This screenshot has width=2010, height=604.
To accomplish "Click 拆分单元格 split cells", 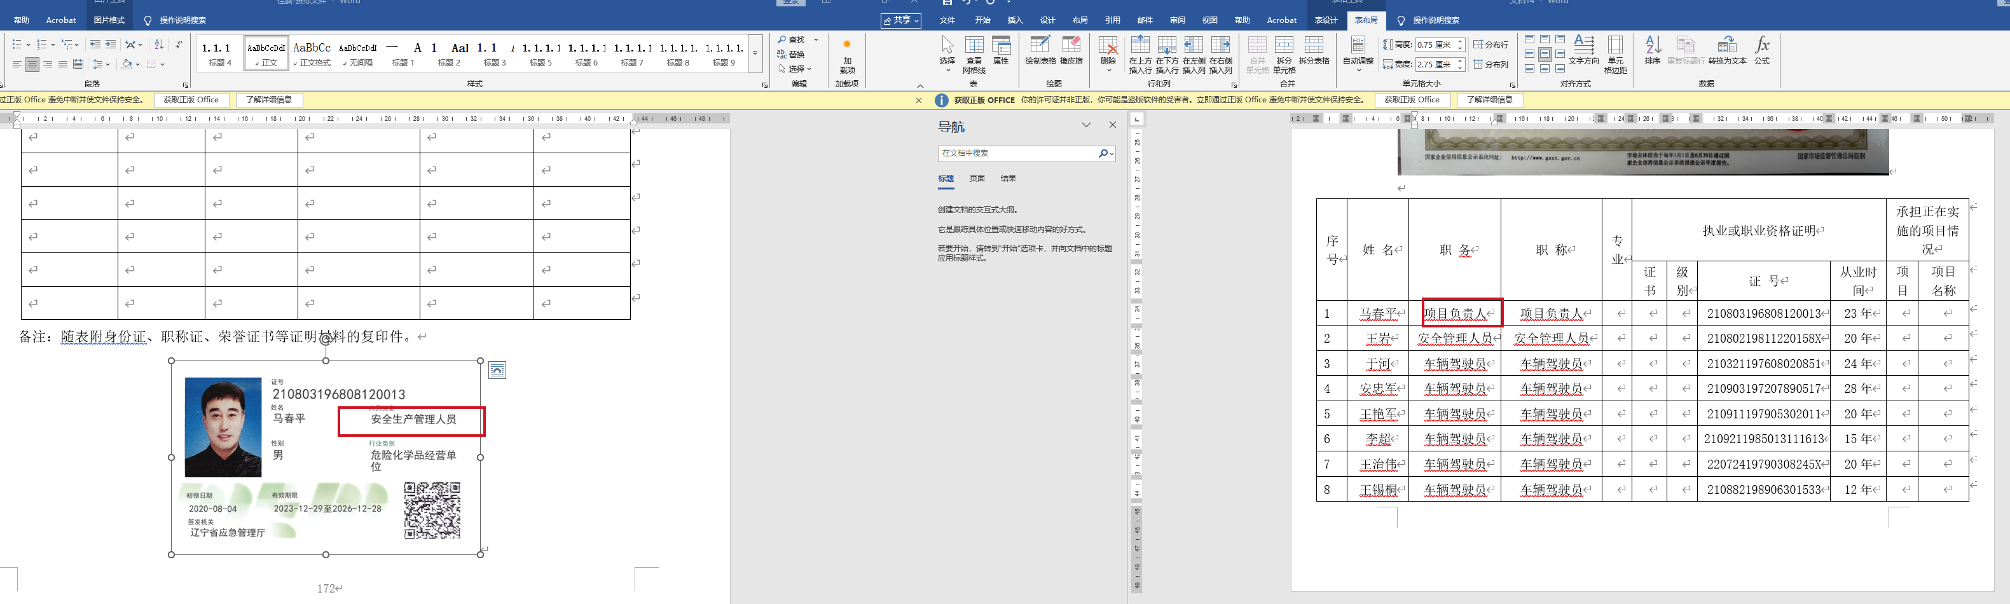I will pos(1284,55).
